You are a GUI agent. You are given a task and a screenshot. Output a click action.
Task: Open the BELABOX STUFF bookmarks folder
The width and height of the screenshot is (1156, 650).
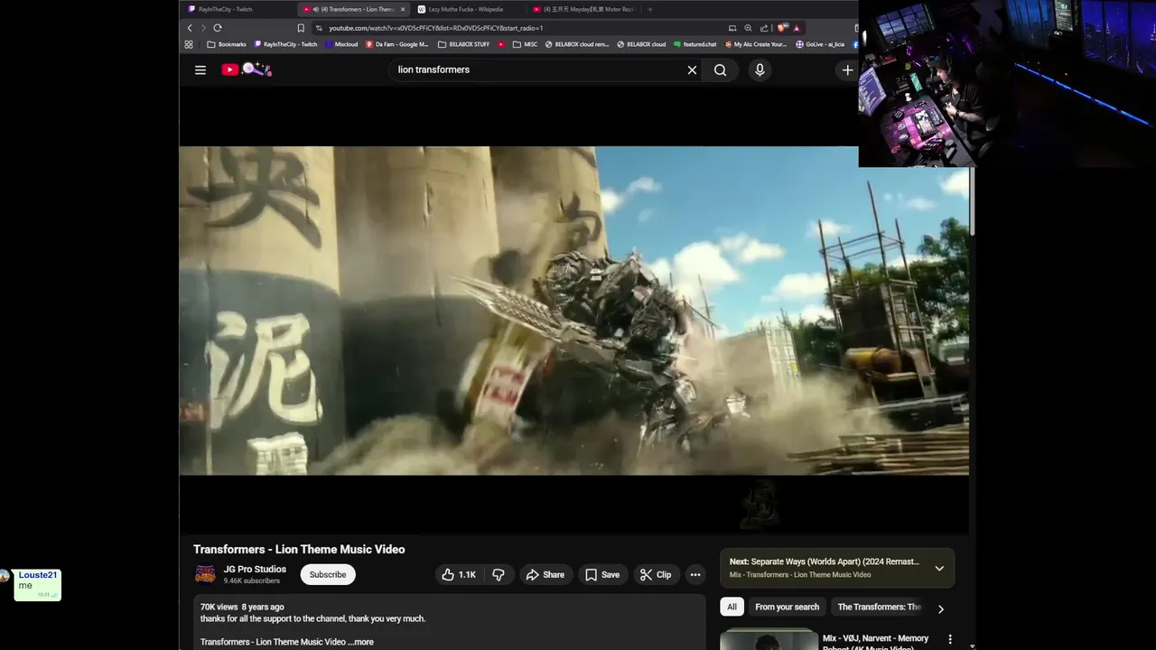click(x=463, y=44)
